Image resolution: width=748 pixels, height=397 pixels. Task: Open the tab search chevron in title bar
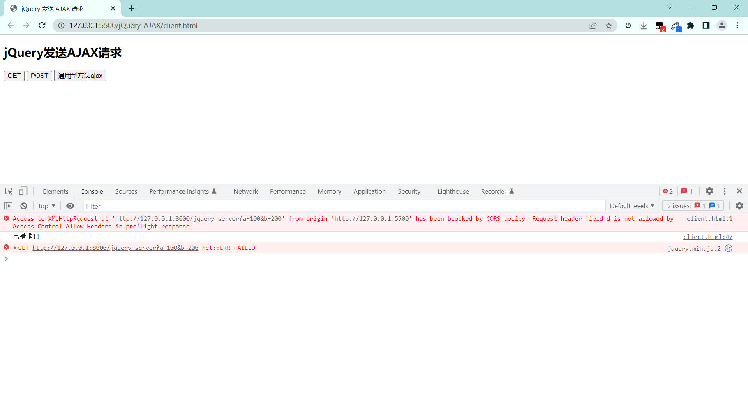pyautogui.click(x=670, y=7)
